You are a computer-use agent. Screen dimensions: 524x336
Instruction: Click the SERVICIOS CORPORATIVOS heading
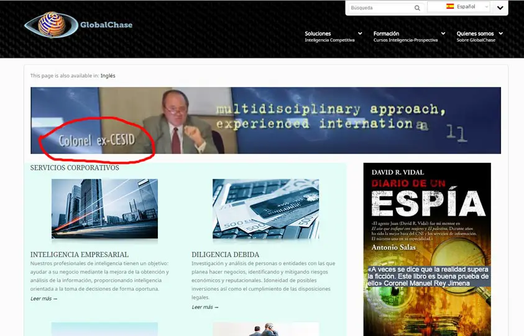(75, 168)
